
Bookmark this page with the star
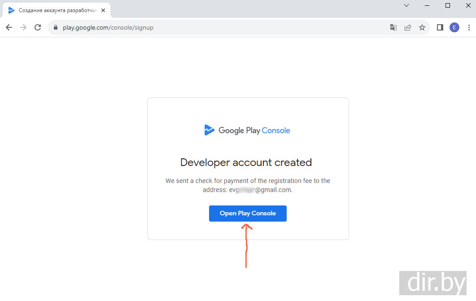pos(422,27)
